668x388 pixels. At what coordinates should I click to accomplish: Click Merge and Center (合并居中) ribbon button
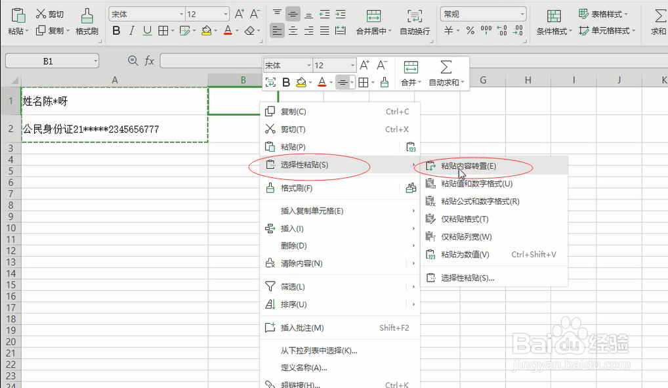coord(373,22)
